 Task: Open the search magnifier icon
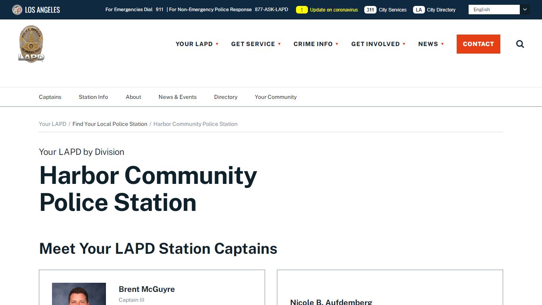click(520, 44)
